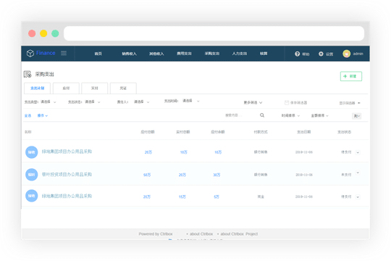Open the 列 column selector dropdown
Viewport: 391px width, 261px height.
click(x=357, y=116)
